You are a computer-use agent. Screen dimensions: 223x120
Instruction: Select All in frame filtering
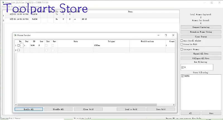tap(190, 113)
